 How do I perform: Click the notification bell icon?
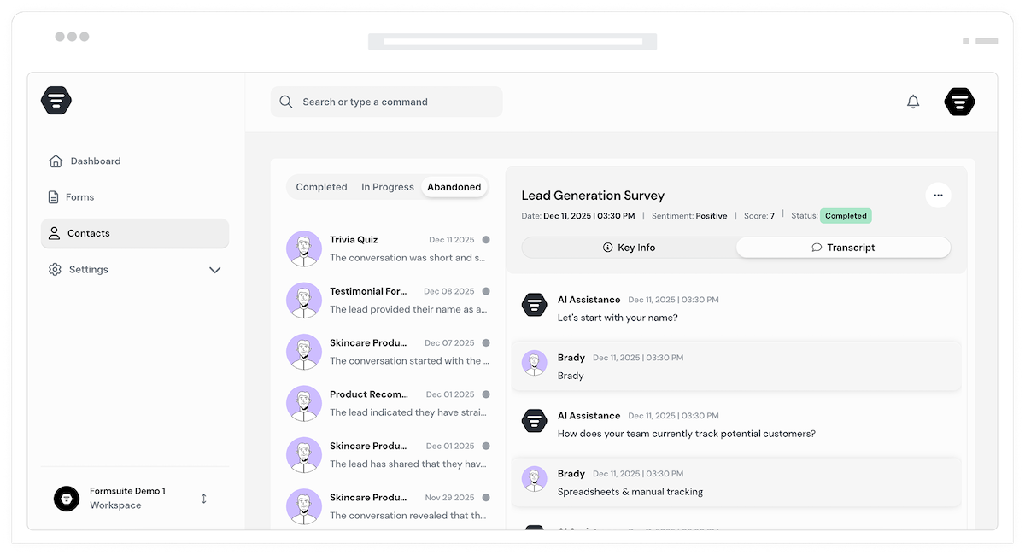point(913,102)
